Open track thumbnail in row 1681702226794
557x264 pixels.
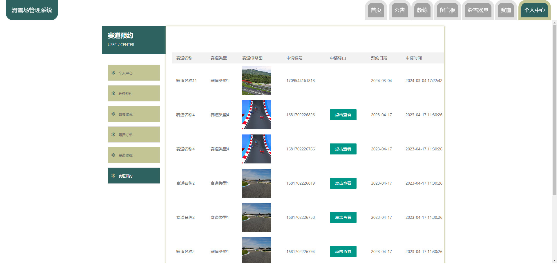pos(257,250)
